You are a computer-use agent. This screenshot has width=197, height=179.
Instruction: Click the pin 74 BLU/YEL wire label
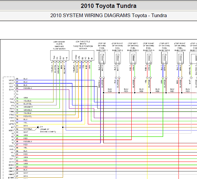pos(27,104)
